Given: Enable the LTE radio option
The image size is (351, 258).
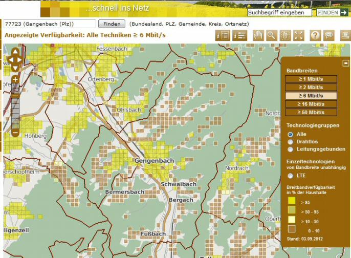Looking at the screenshot, I should (291, 176).
